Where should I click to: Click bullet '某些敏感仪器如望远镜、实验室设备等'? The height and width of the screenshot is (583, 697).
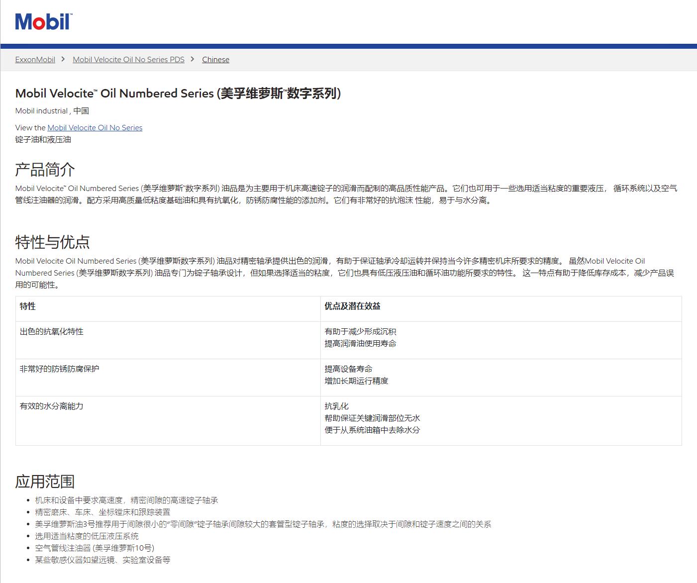click(103, 560)
